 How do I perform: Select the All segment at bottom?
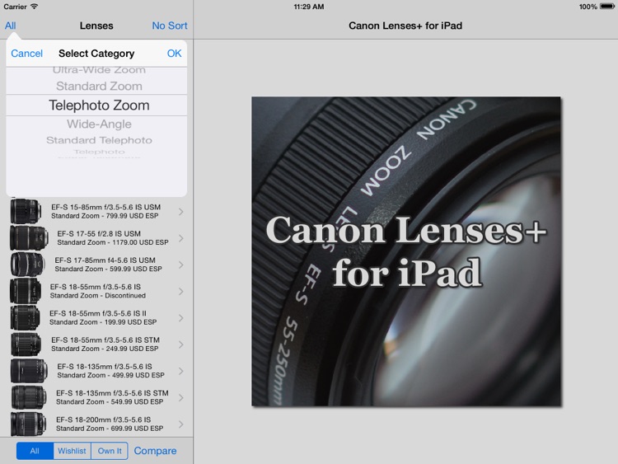coord(35,451)
